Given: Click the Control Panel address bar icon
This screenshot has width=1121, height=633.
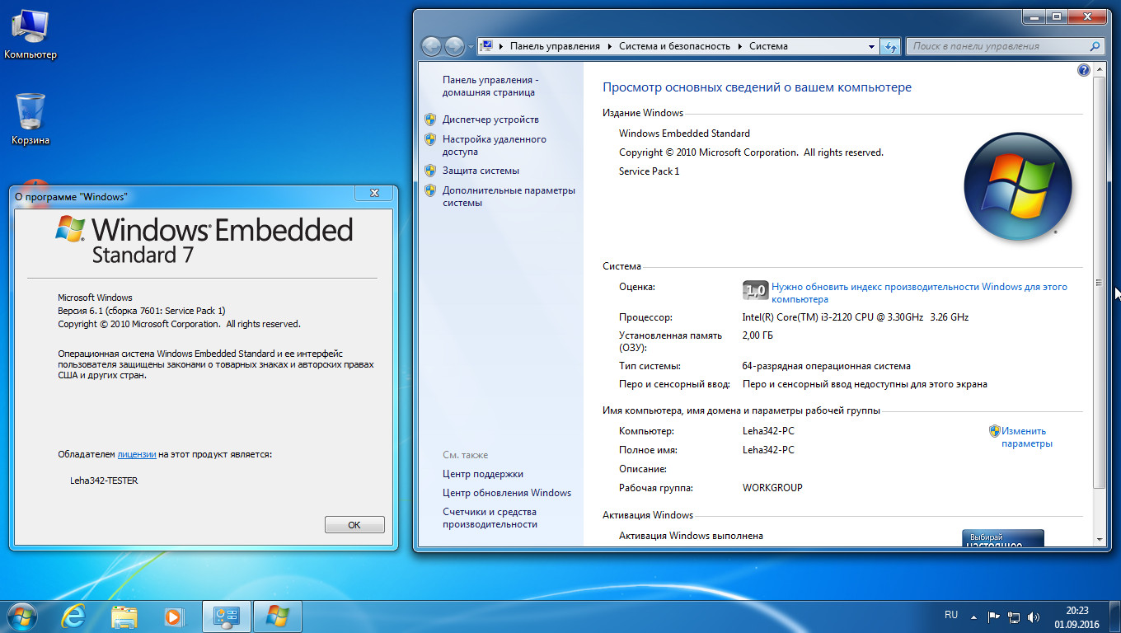Looking at the screenshot, I should [x=487, y=46].
